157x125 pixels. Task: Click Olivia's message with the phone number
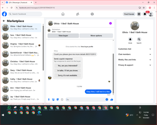75,54
